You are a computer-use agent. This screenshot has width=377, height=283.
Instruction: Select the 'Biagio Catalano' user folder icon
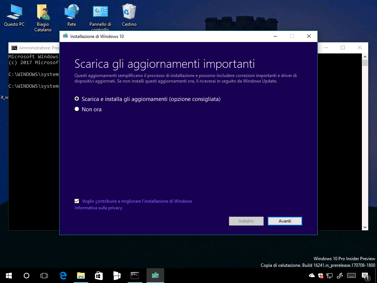coord(43,18)
